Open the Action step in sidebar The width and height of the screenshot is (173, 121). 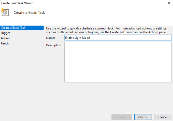pos(5,38)
